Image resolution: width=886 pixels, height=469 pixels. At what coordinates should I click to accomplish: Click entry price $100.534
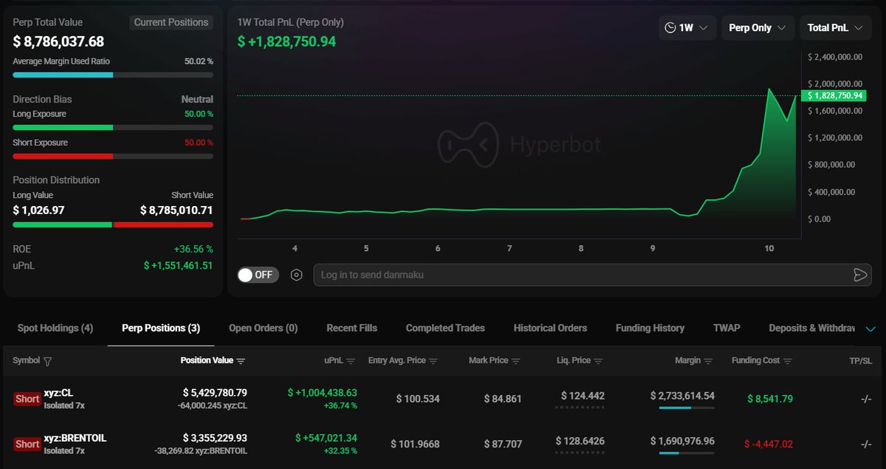click(418, 399)
